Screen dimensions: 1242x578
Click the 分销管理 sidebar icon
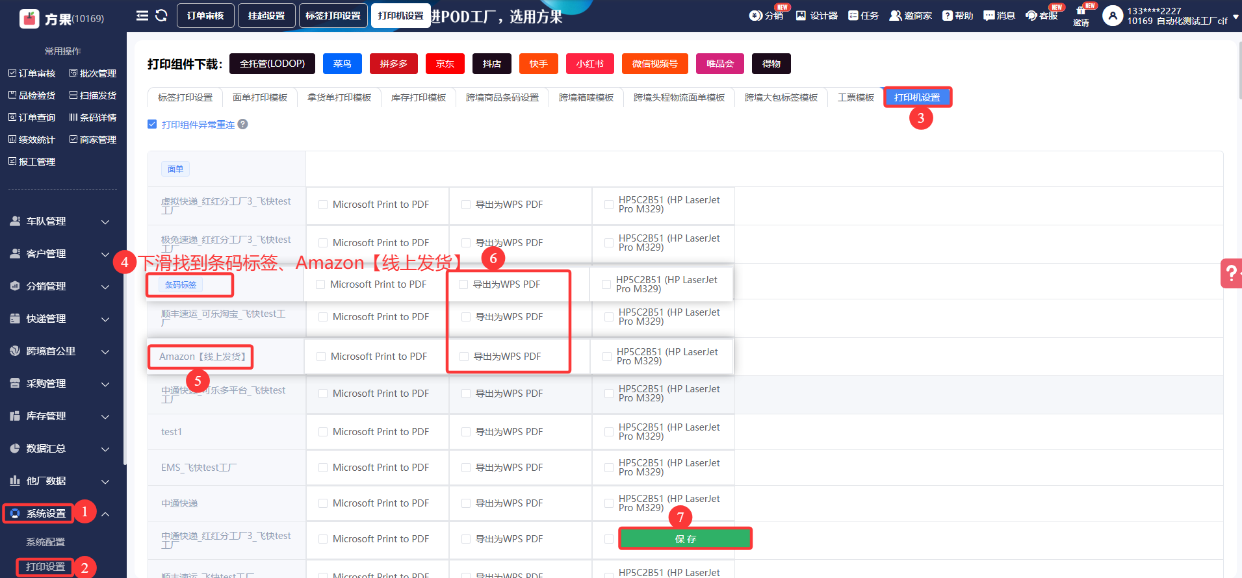[x=15, y=286]
